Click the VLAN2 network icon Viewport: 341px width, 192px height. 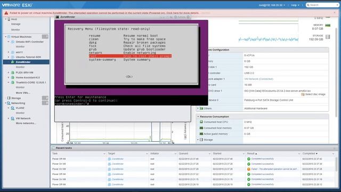tap(13, 108)
